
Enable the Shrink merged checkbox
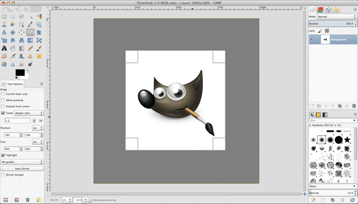[x=3, y=175]
